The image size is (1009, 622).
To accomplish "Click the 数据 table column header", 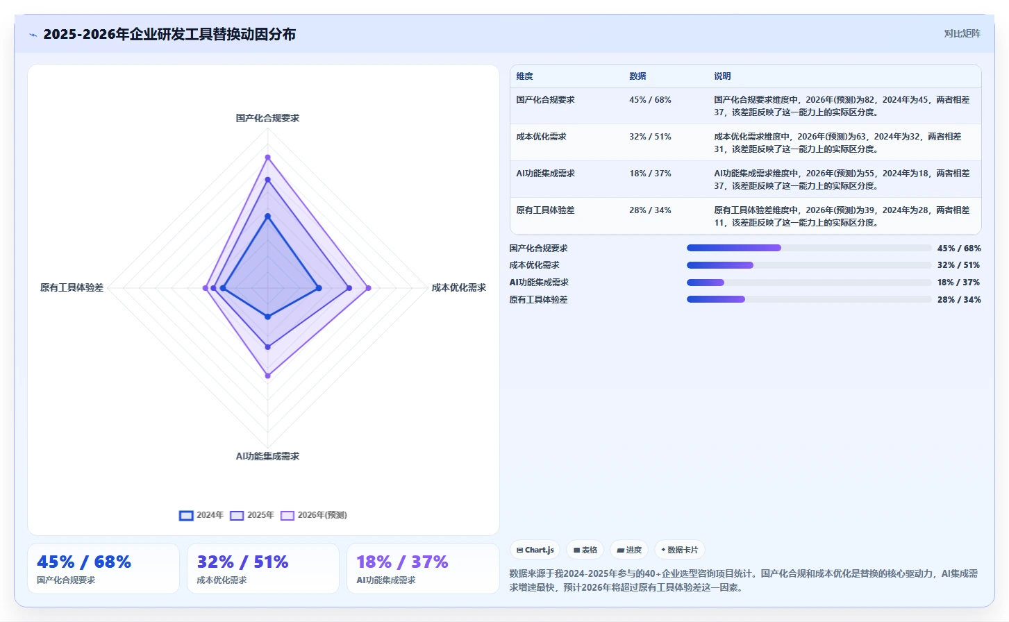I will click(x=637, y=76).
